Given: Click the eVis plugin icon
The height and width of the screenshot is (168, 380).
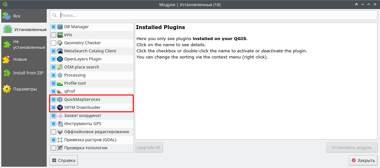Looking at the screenshot, I should (60, 35).
